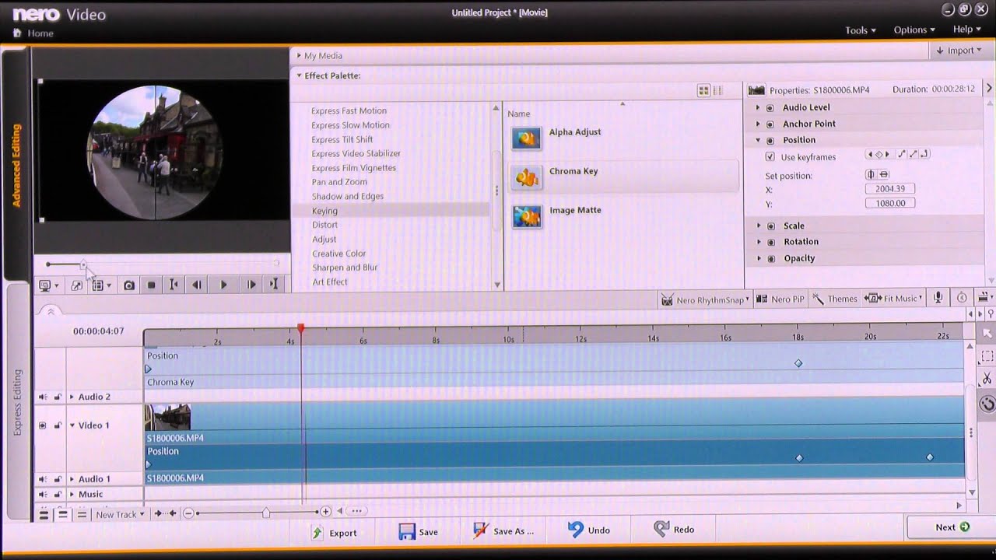The height and width of the screenshot is (560, 996).
Task: Jump to start of clip
Action: (x=174, y=285)
